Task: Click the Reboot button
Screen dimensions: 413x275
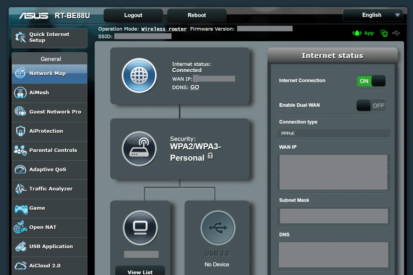Action: [197, 15]
